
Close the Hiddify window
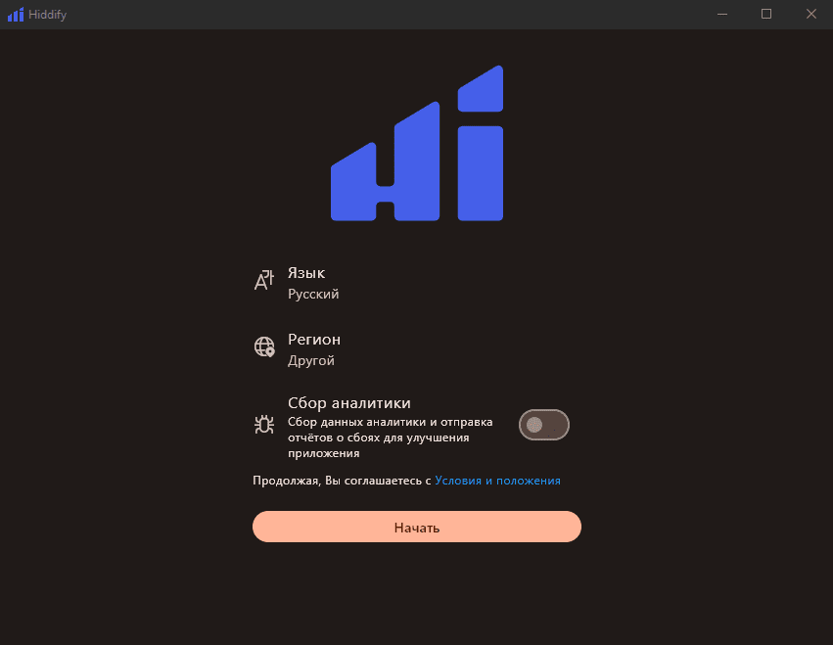[810, 14]
